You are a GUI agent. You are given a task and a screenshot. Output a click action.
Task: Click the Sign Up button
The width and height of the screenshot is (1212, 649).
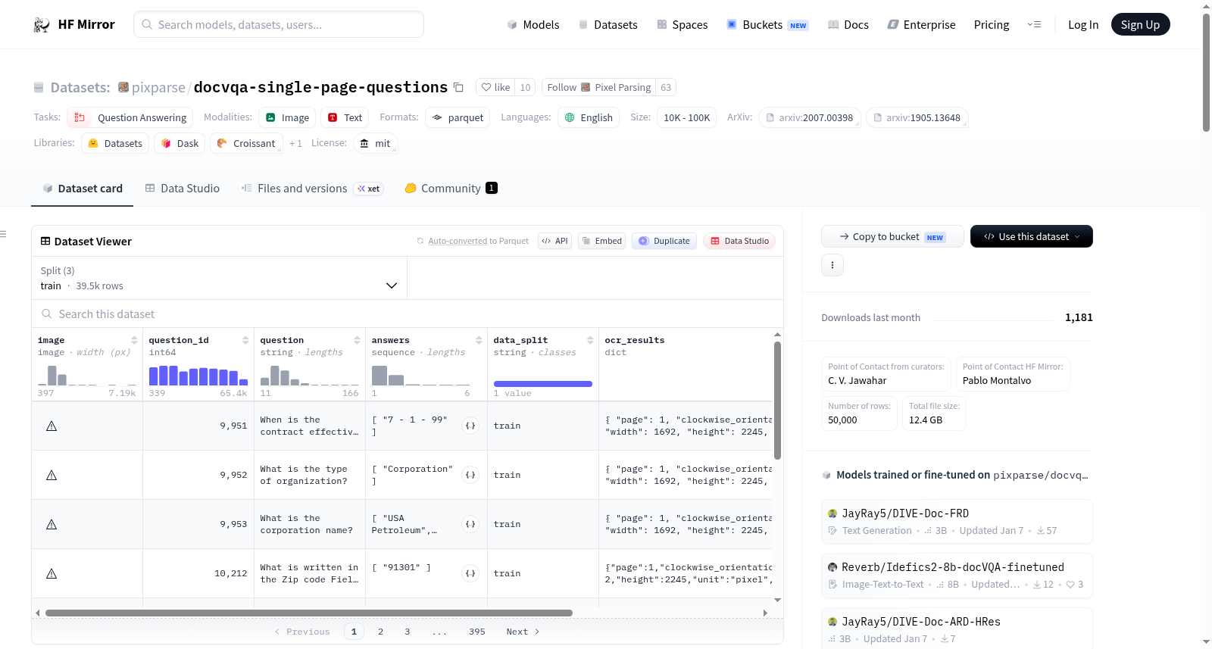point(1140,24)
